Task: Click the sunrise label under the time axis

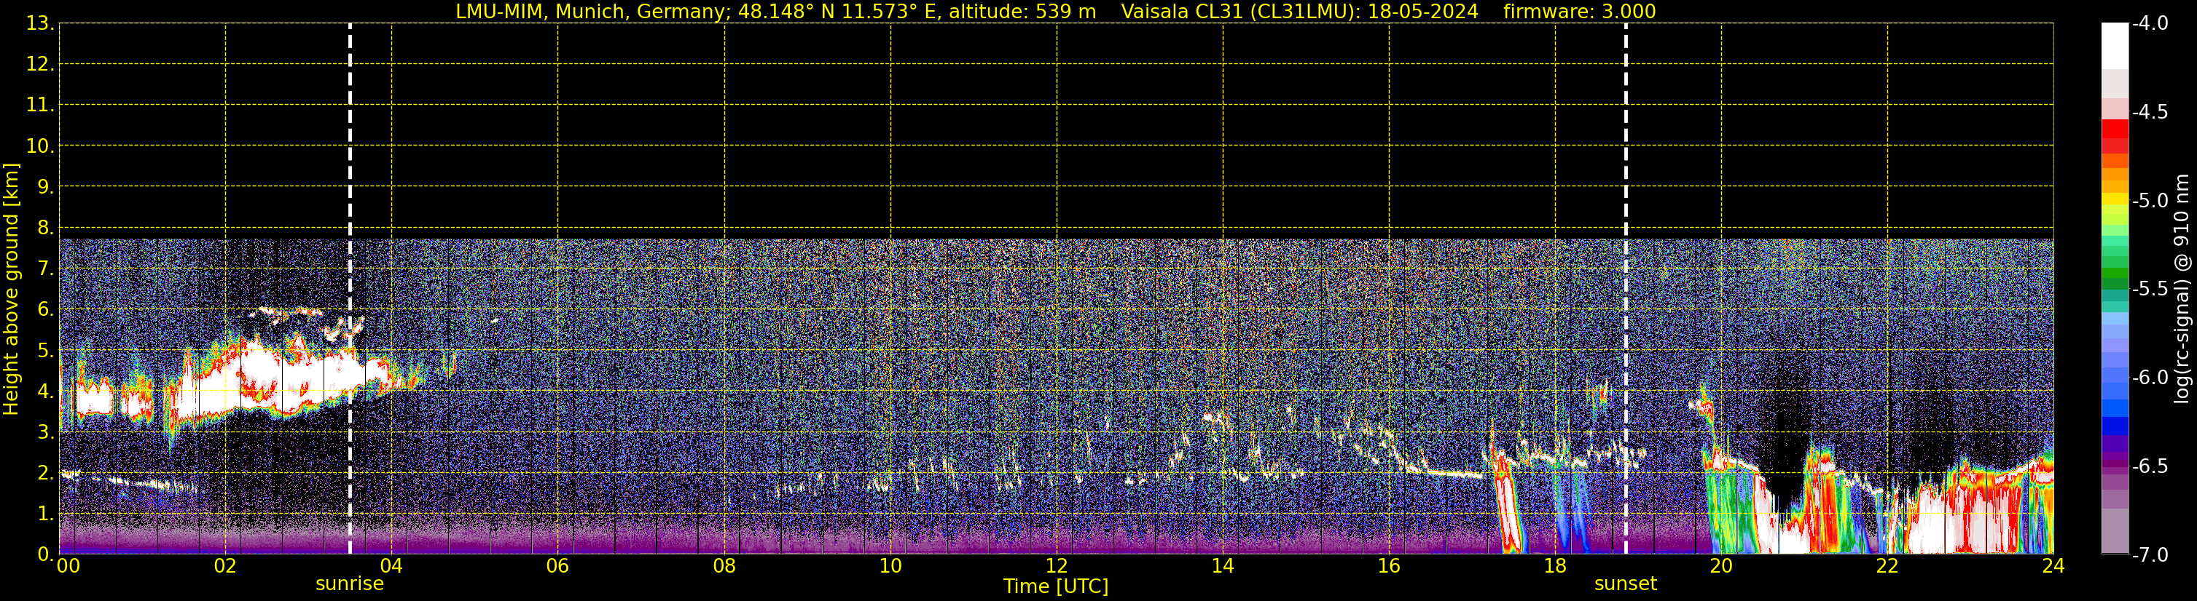Action: (x=350, y=584)
